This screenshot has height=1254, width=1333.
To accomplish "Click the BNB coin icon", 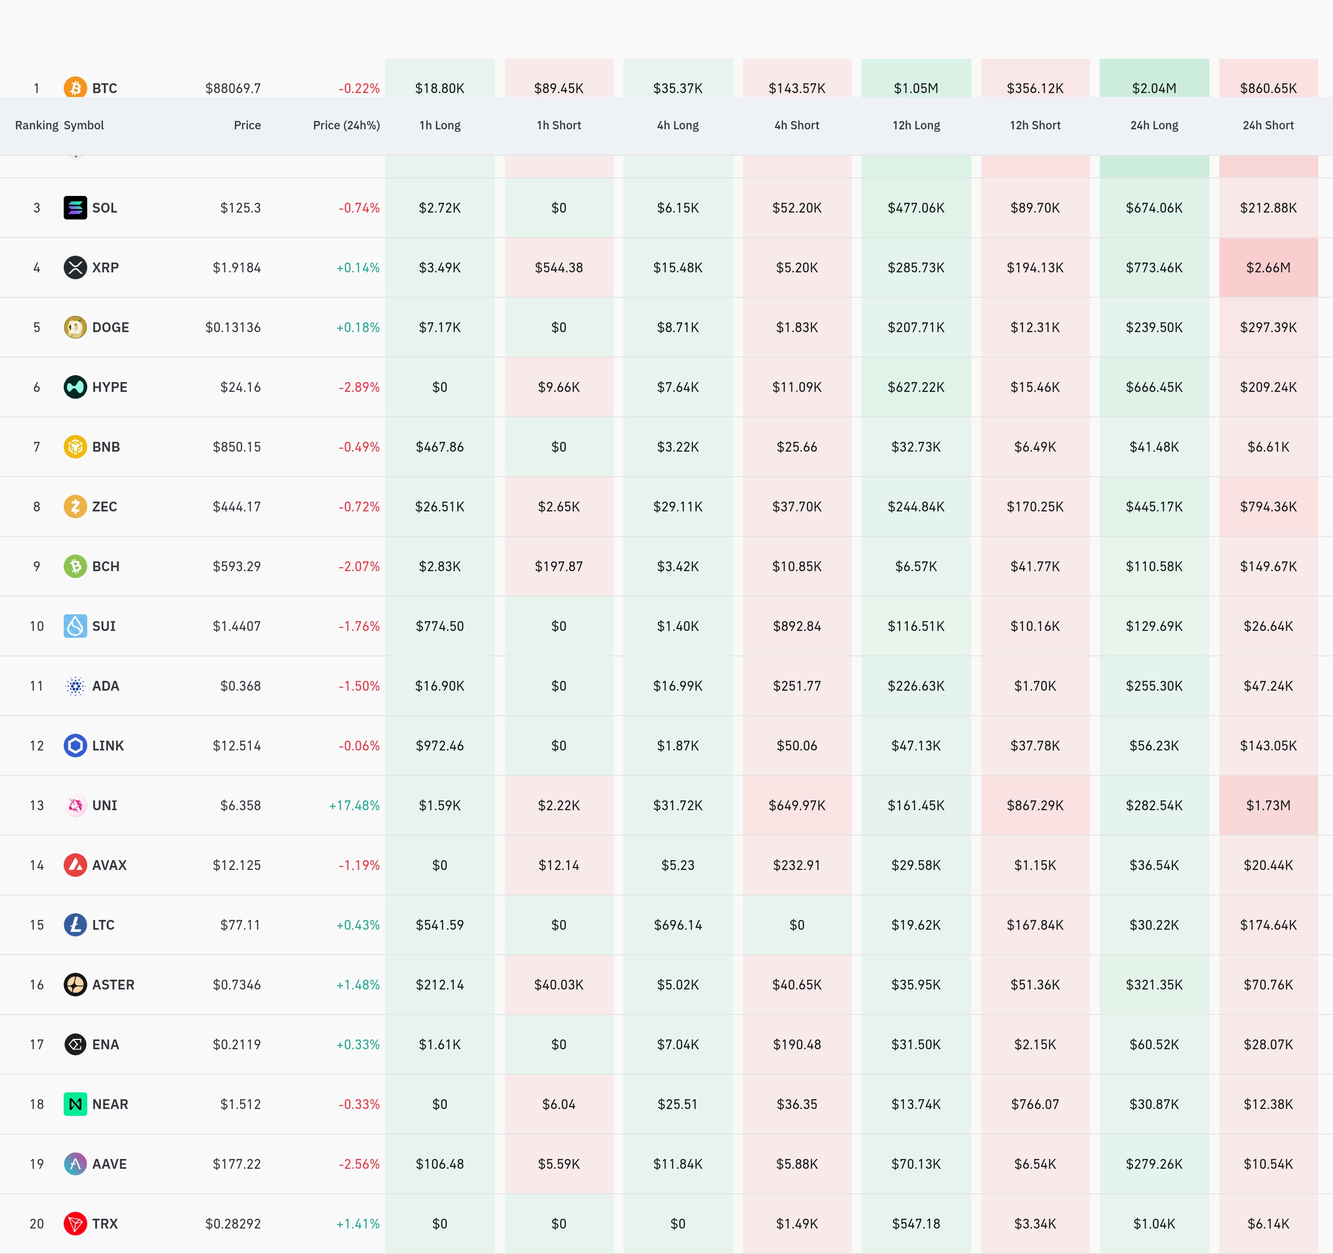I will (x=75, y=446).
